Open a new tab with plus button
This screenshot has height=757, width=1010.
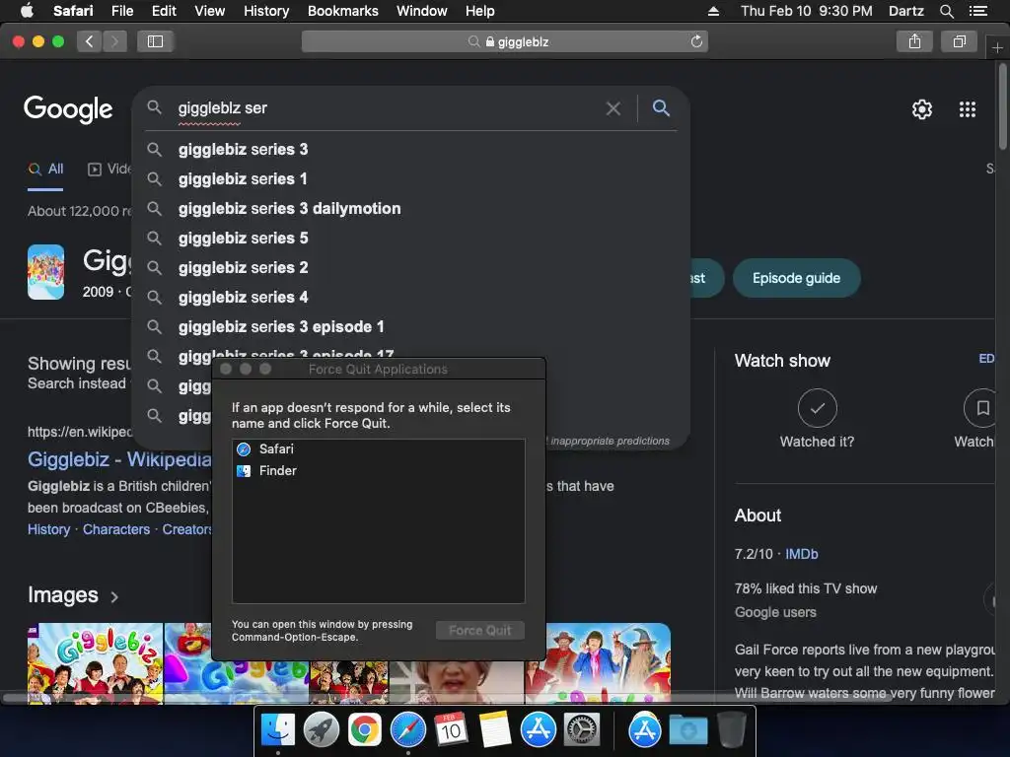point(997,47)
